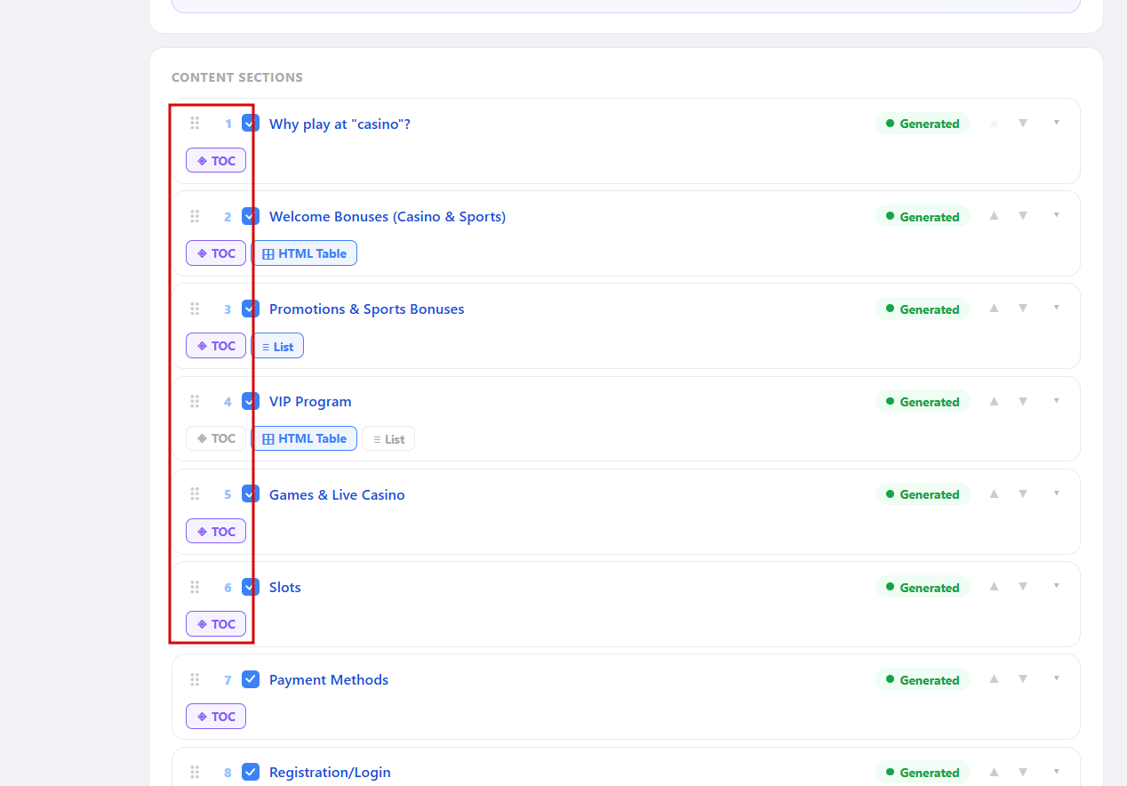The height and width of the screenshot is (786, 1127).
Task: Uncheck the Slots section checkbox
Action: (251, 586)
